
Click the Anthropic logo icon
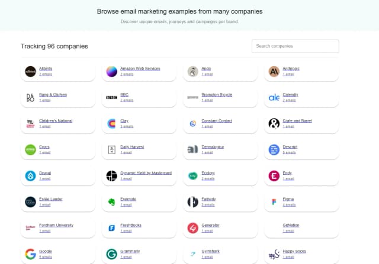[x=274, y=71]
